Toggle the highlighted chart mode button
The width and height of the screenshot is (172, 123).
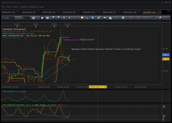(x=42, y=18)
